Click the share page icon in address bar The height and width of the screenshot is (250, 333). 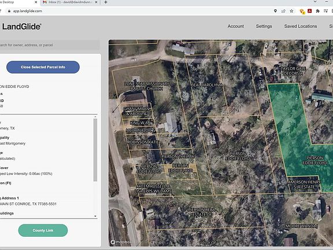coord(283,11)
